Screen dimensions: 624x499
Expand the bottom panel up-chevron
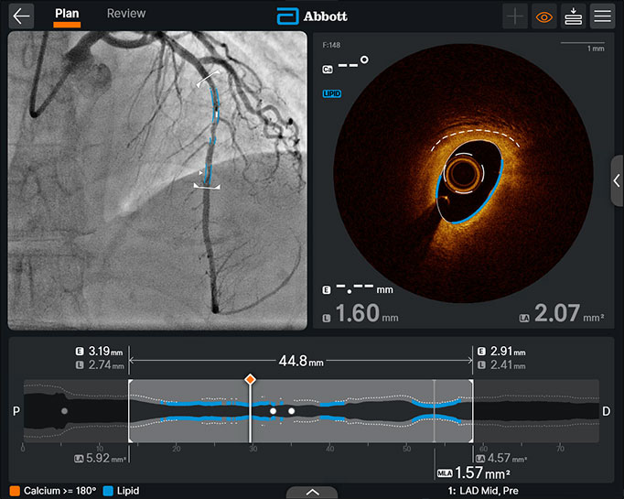pos(312,493)
